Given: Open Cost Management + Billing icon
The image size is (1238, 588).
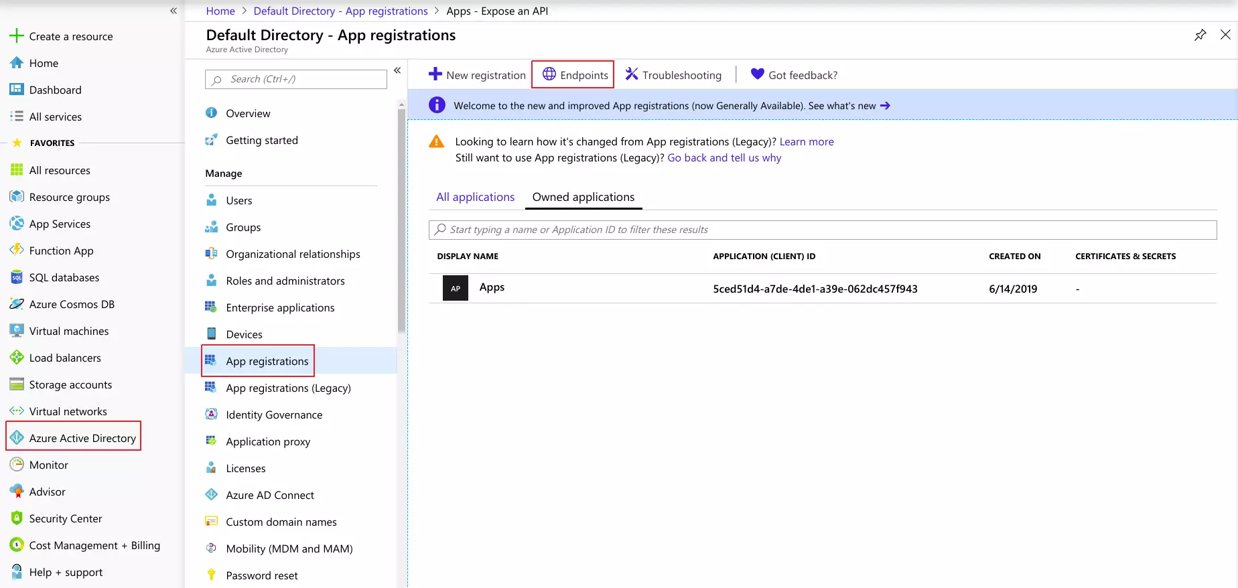Looking at the screenshot, I should tap(17, 545).
